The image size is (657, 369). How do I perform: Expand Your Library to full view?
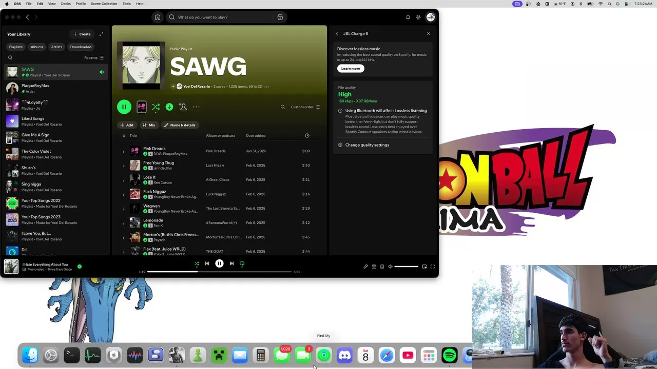101,34
